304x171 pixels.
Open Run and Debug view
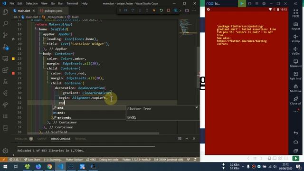pyautogui.click(x=5, y=47)
